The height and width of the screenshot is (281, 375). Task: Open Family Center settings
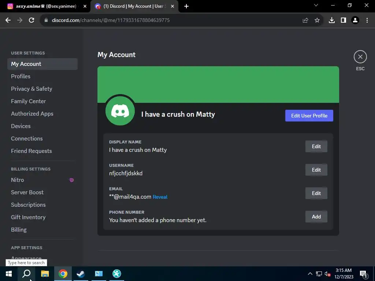pos(42,101)
